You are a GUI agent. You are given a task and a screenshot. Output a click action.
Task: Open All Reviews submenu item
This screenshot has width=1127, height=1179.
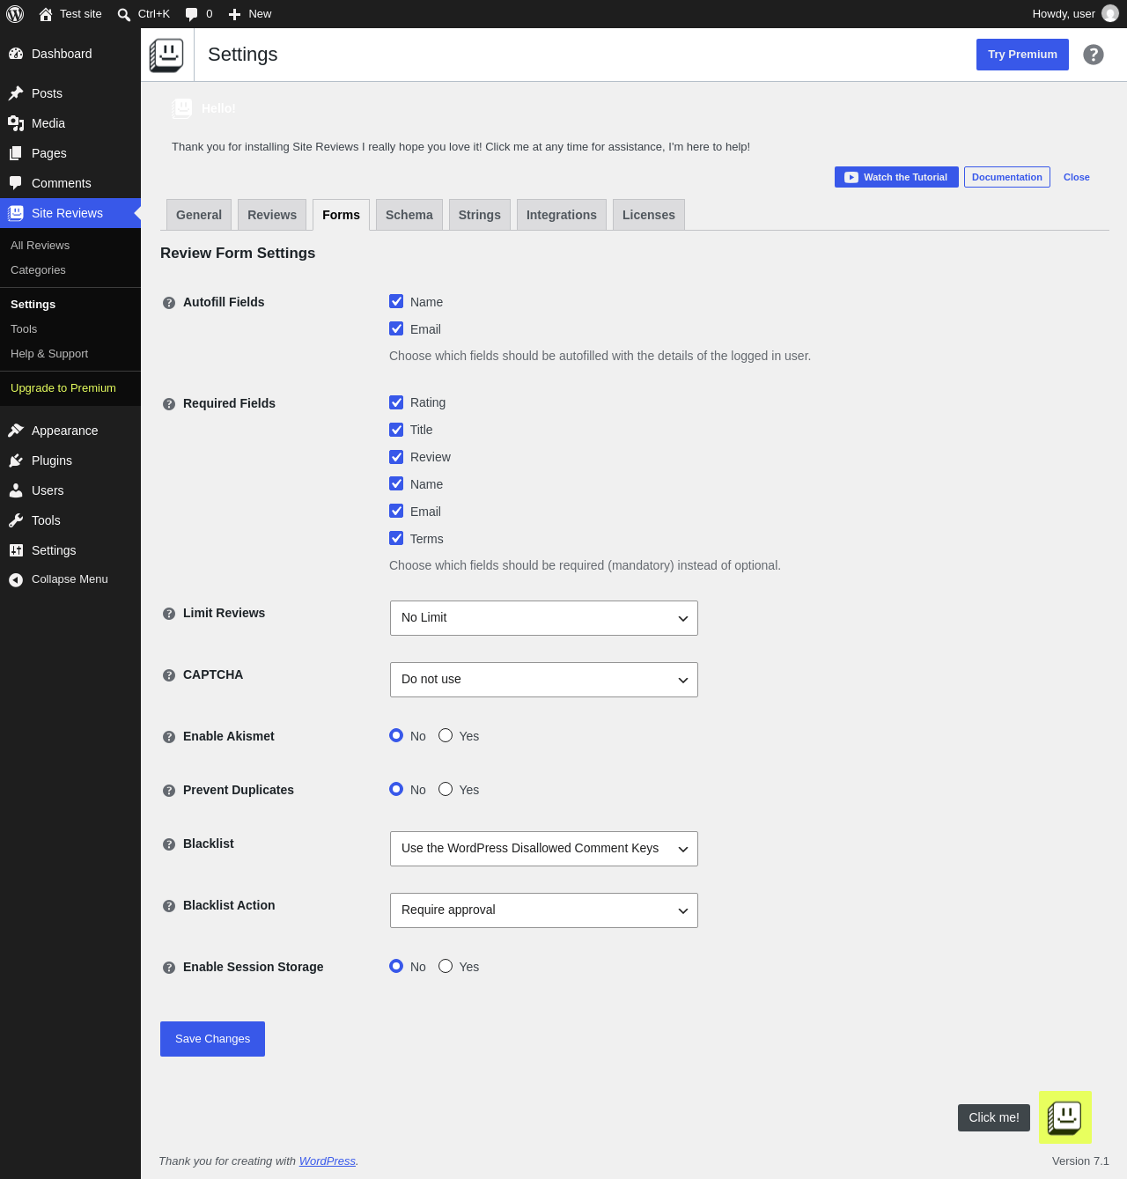[x=40, y=246]
